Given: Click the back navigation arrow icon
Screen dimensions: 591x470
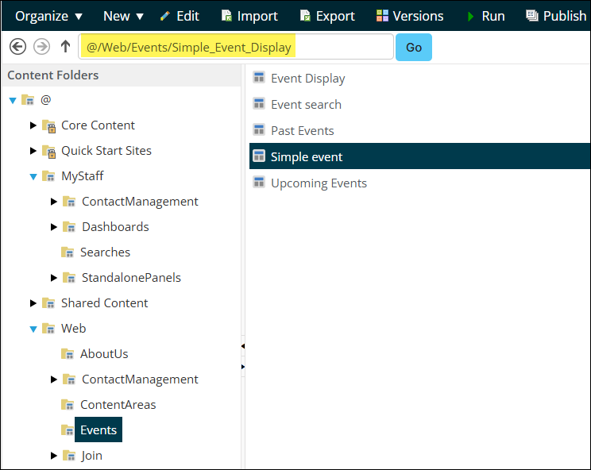Looking at the screenshot, I should click(17, 48).
